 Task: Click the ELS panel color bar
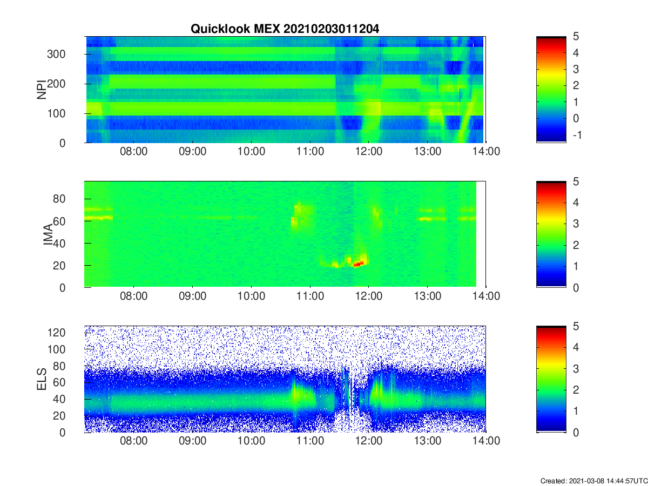(551, 379)
